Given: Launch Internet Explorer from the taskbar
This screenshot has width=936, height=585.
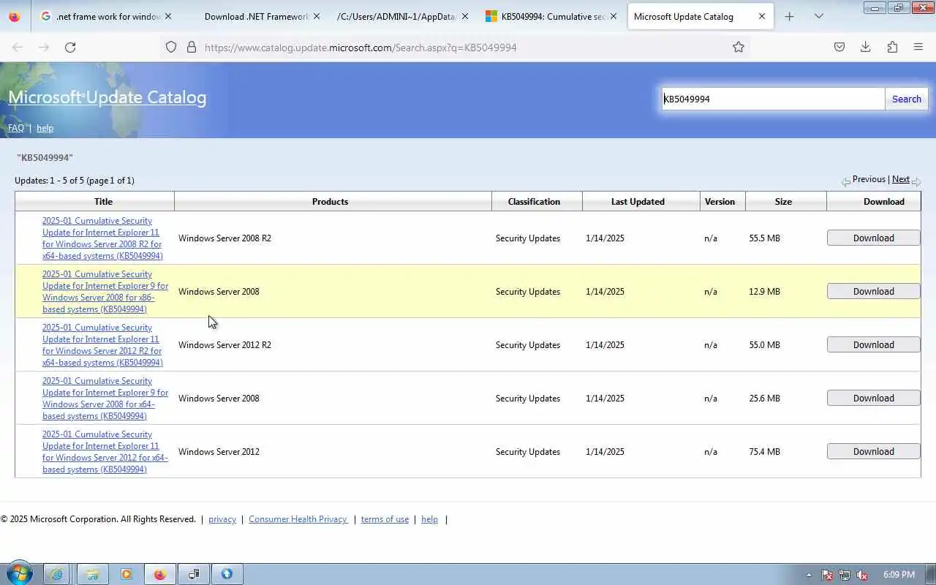Looking at the screenshot, I should pyautogui.click(x=57, y=574).
